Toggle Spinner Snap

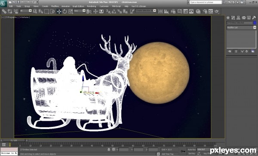point(126,11)
